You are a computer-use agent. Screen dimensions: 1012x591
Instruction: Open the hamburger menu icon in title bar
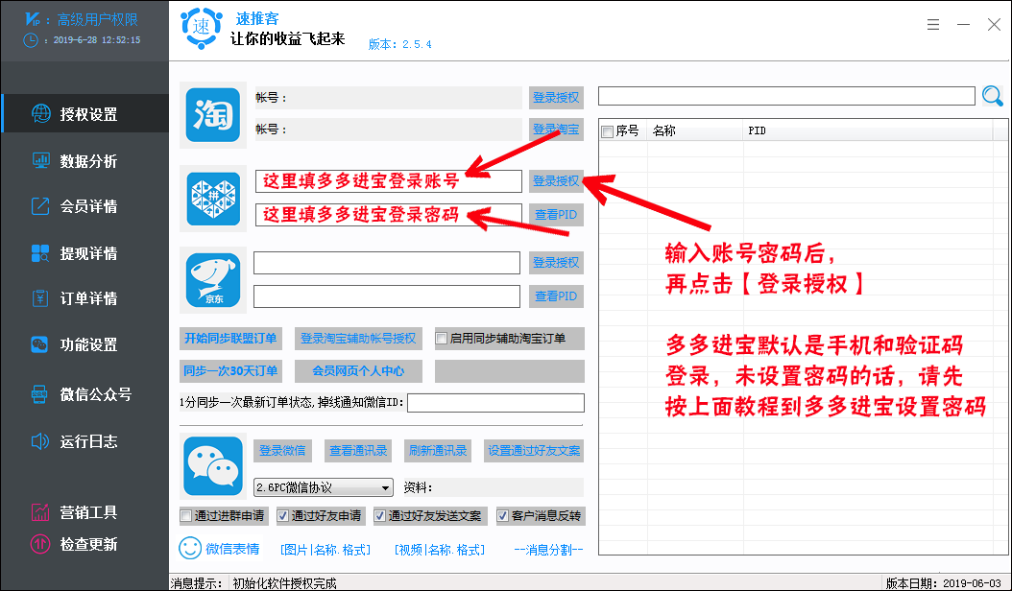click(933, 25)
